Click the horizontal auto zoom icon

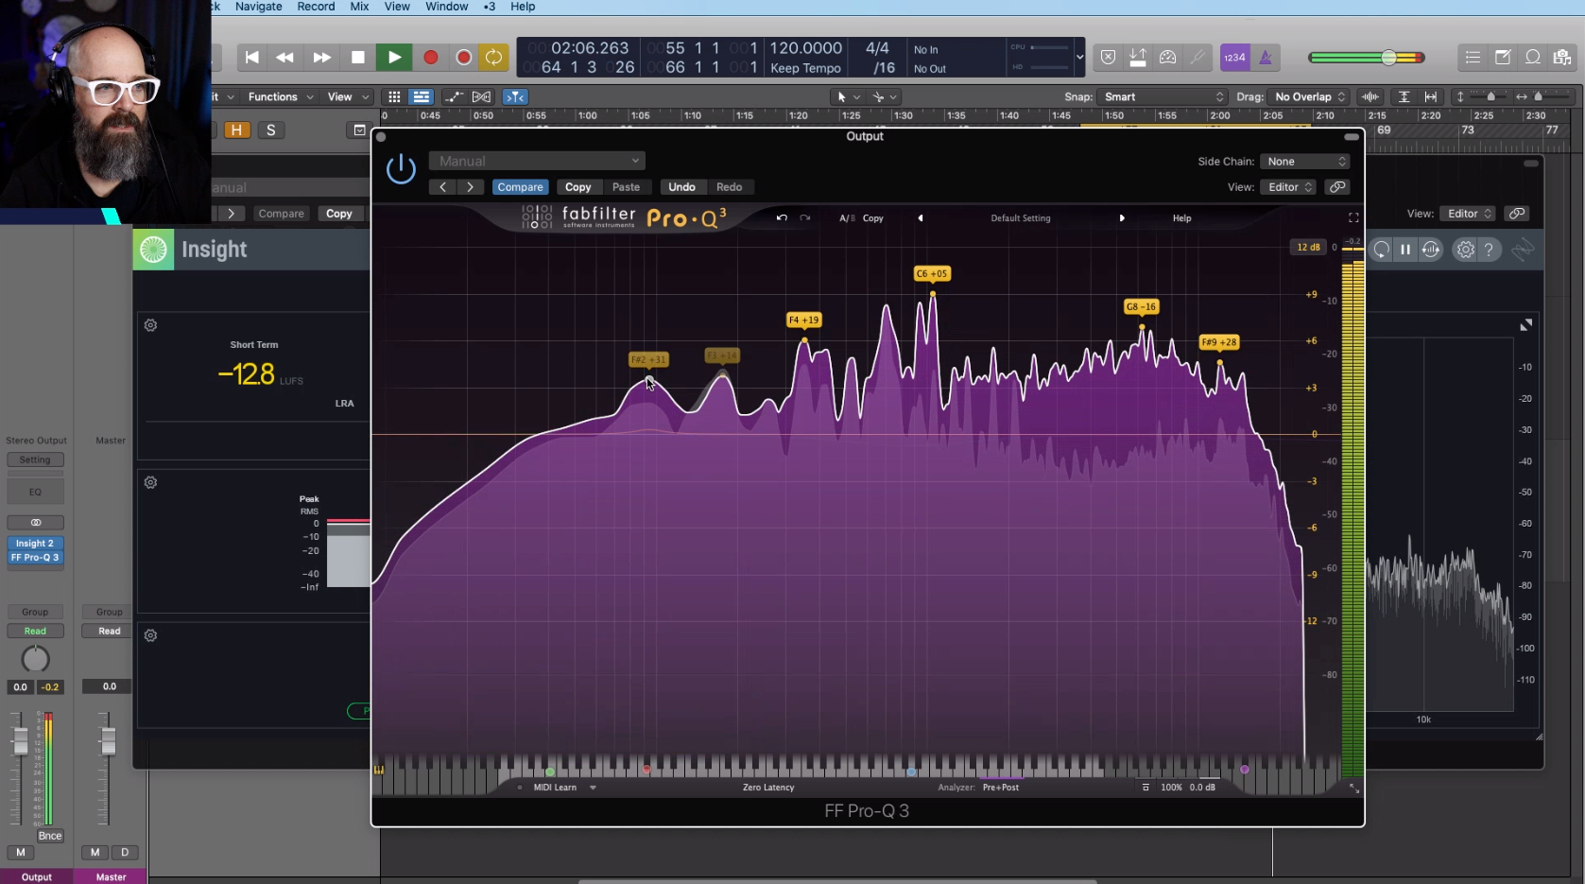coord(1431,96)
